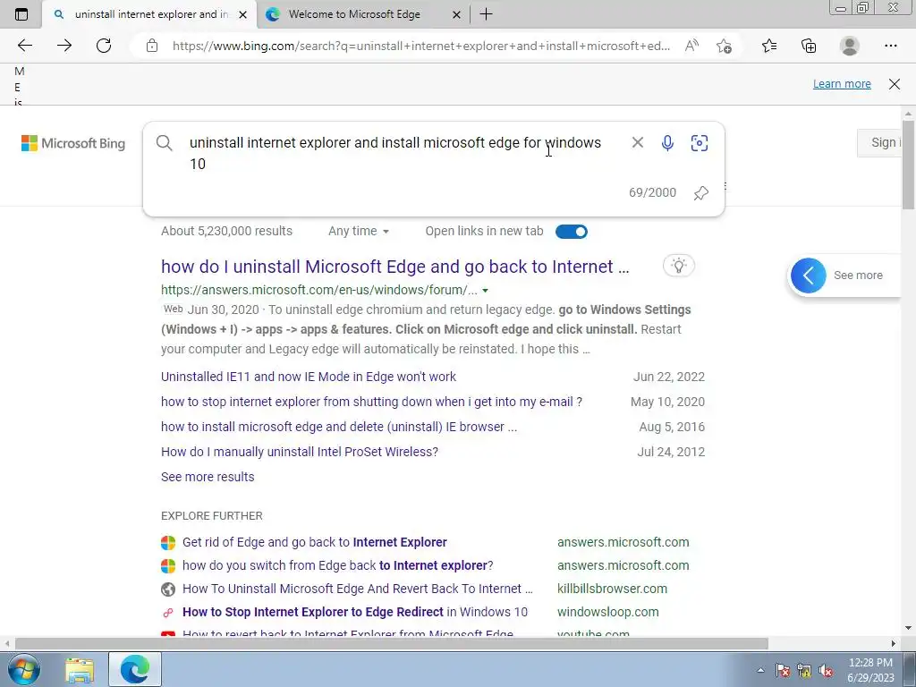Open 'Uninstalled IE11 and now IE Mode' link
Image resolution: width=916 pixels, height=687 pixels.
point(309,377)
